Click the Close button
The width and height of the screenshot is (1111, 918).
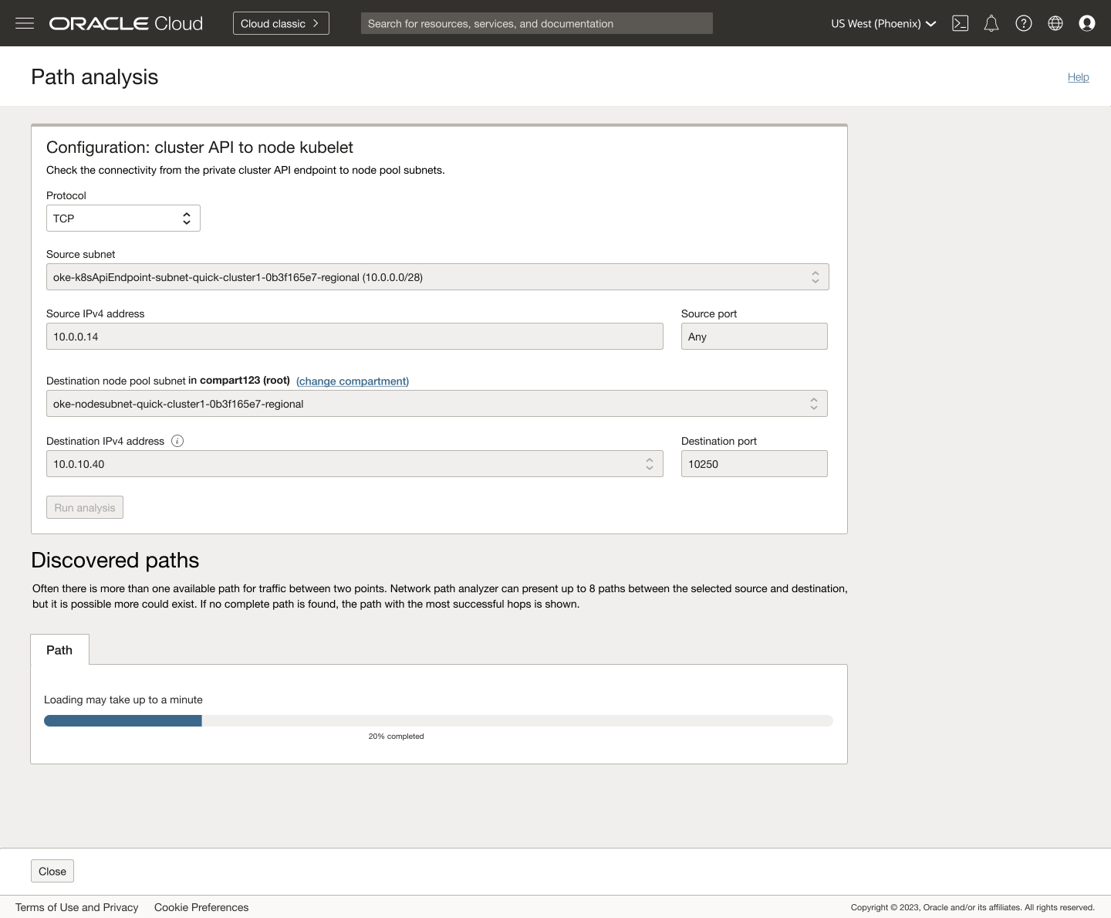tap(52, 870)
